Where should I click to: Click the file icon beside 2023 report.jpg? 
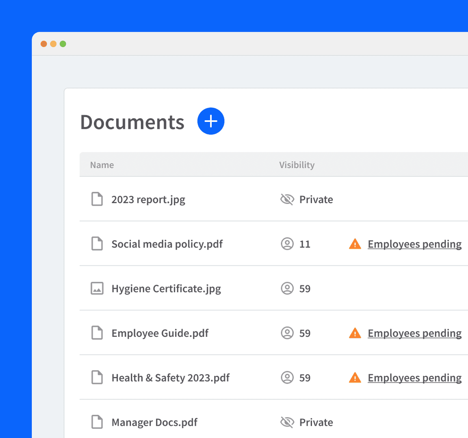[97, 199]
